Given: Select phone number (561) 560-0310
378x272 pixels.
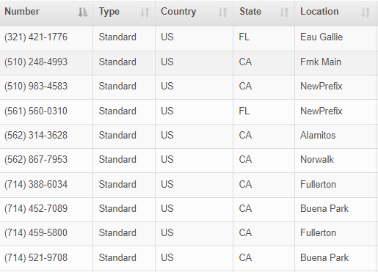Looking at the screenshot, I should coord(36,111).
